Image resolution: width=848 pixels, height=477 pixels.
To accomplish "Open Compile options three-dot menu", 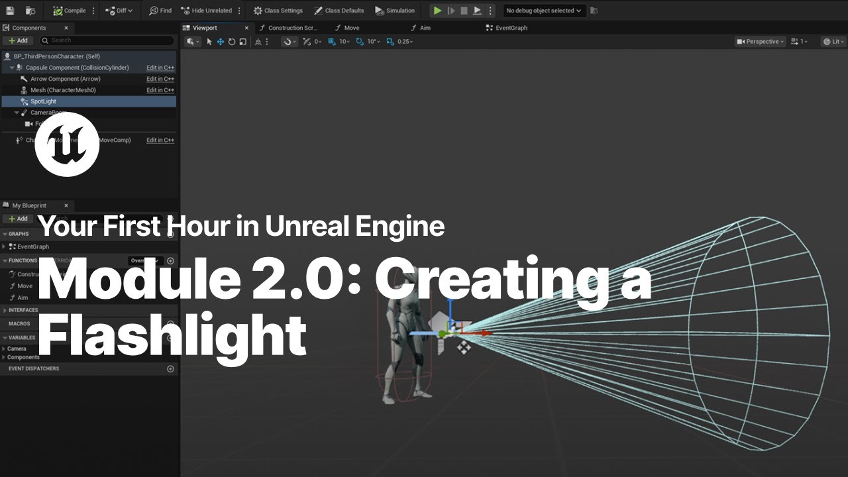I will [93, 11].
